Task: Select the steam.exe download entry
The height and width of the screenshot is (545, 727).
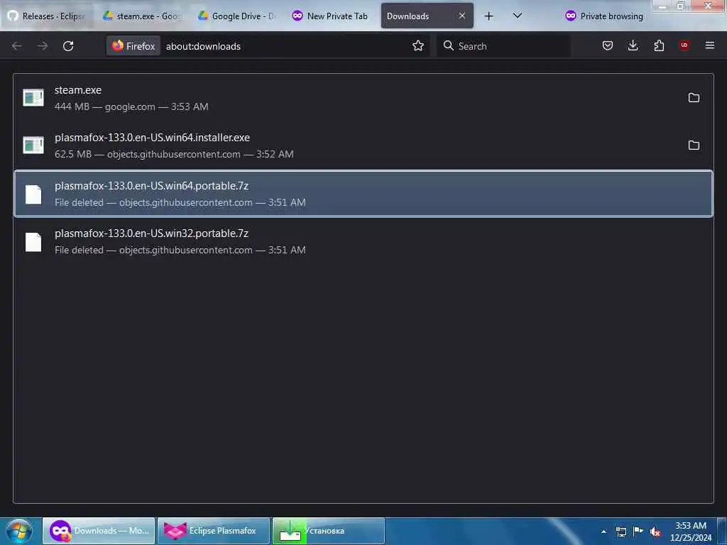Action: 363,98
